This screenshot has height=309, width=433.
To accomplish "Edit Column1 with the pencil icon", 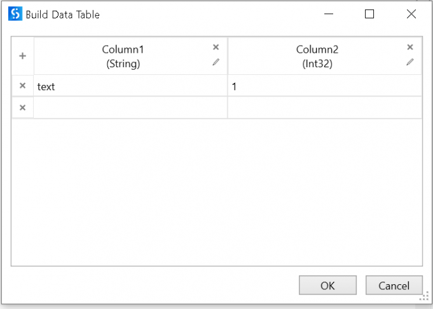I will click(x=216, y=62).
